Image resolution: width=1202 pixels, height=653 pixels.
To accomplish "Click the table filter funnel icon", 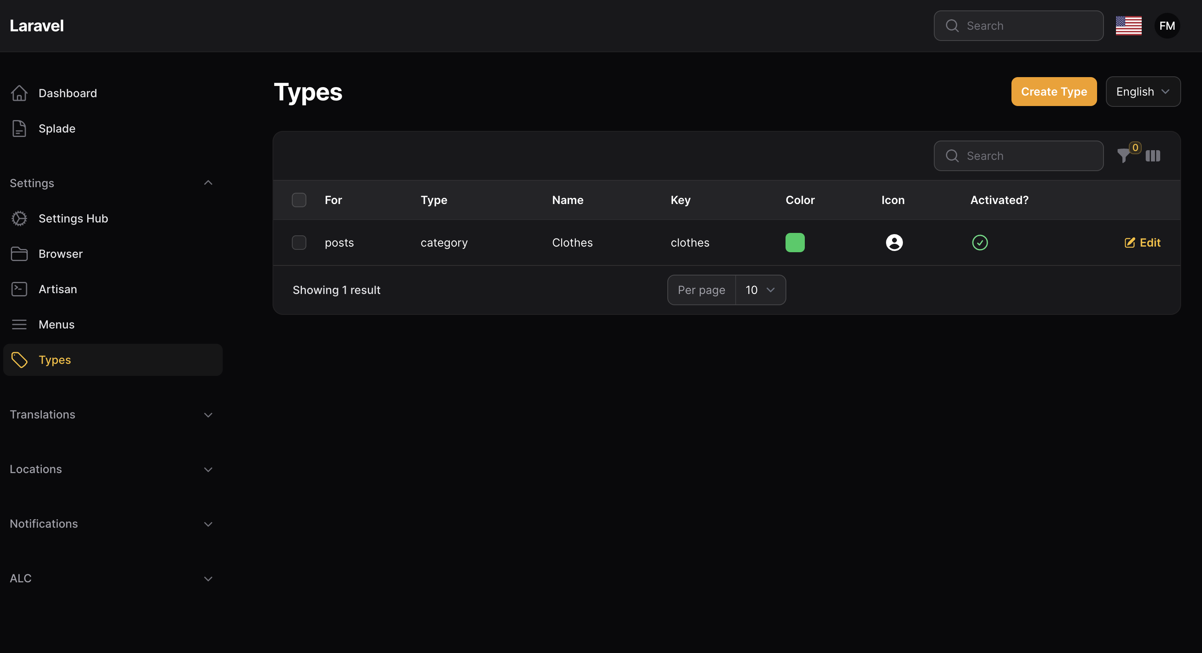I will pyautogui.click(x=1124, y=156).
